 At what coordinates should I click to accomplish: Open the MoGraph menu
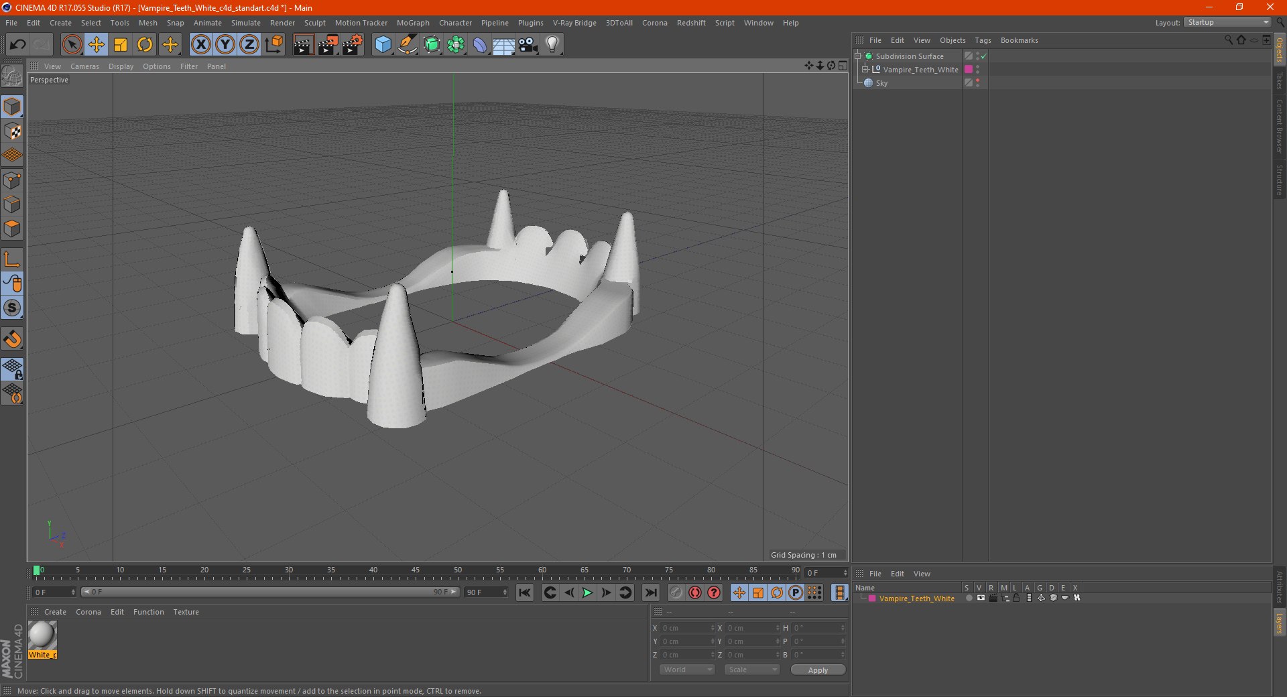click(413, 23)
